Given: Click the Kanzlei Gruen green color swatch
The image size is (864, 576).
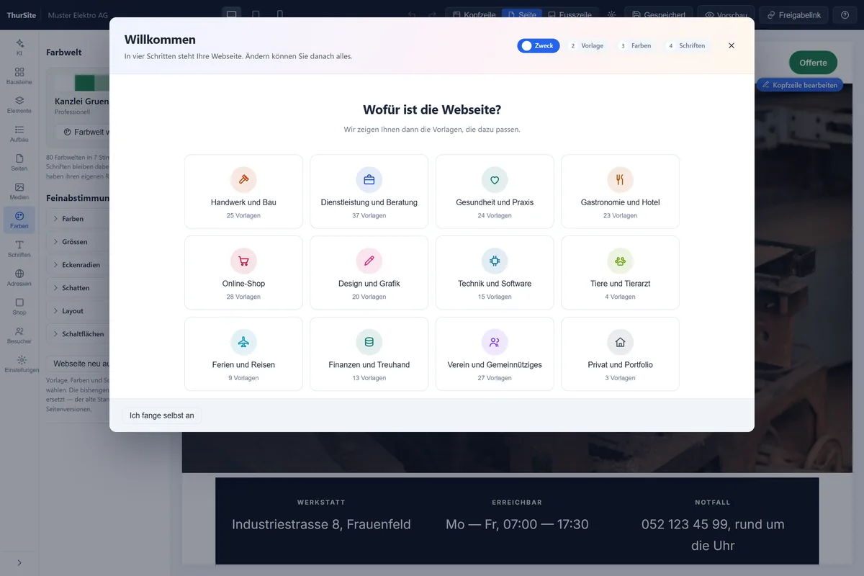Looking at the screenshot, I should click(85, 82).
